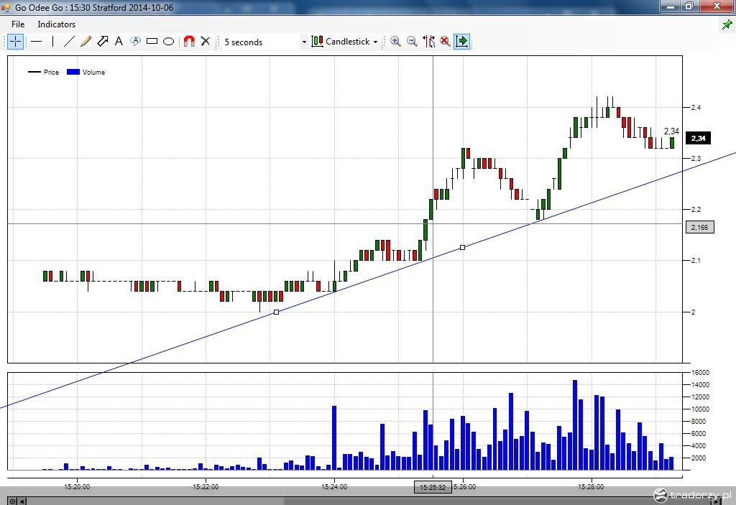Click the green pin icon at top right
The height and width of the screenshot is (505, 736).
click(x=727, y=24)
